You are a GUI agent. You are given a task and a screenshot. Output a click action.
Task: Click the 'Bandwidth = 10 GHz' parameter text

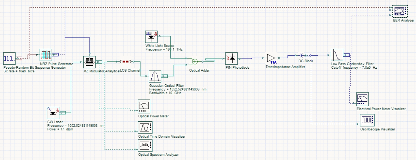[x=165, y=93]
